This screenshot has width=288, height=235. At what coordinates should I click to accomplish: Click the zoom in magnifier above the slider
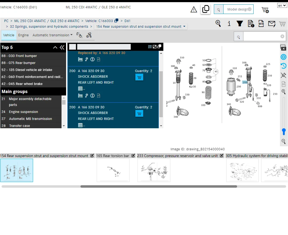tap(284, 92)
